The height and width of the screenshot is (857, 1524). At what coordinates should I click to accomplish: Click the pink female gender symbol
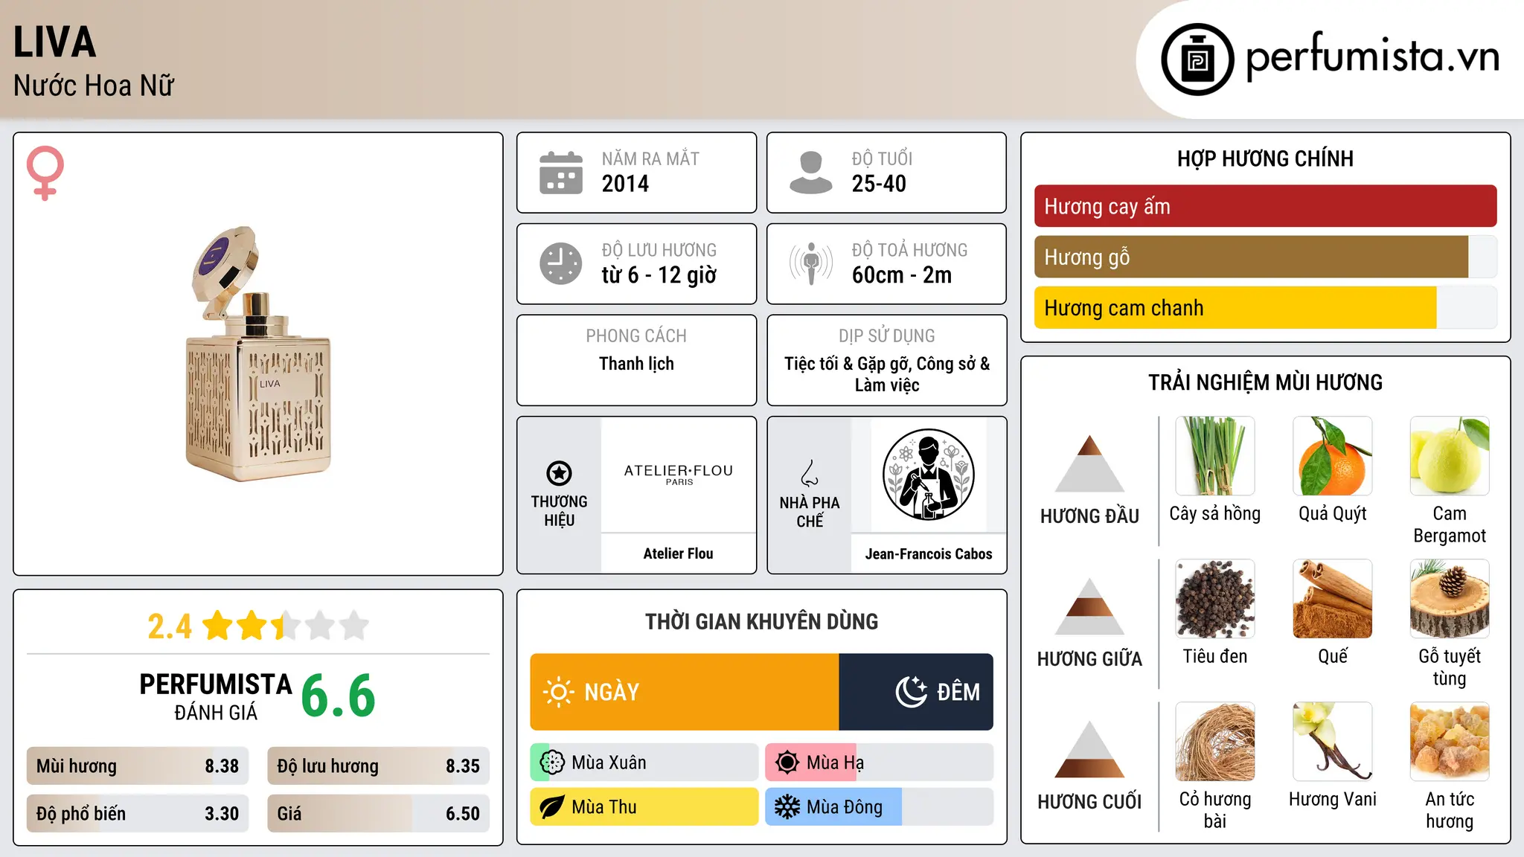[45, 173]
